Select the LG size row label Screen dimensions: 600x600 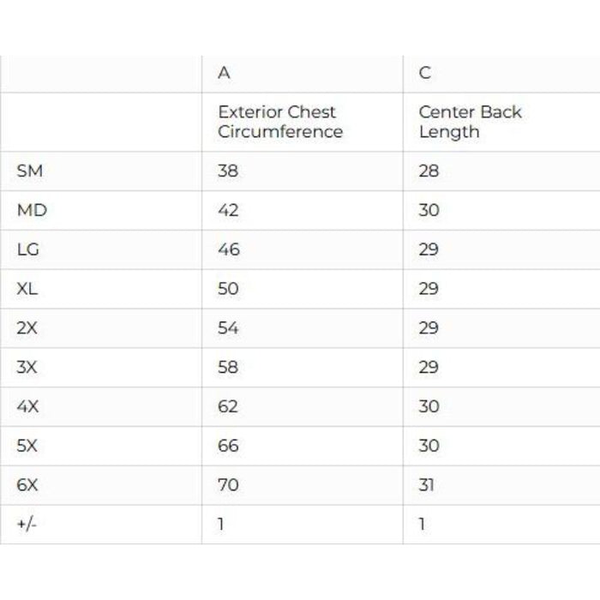28,249
